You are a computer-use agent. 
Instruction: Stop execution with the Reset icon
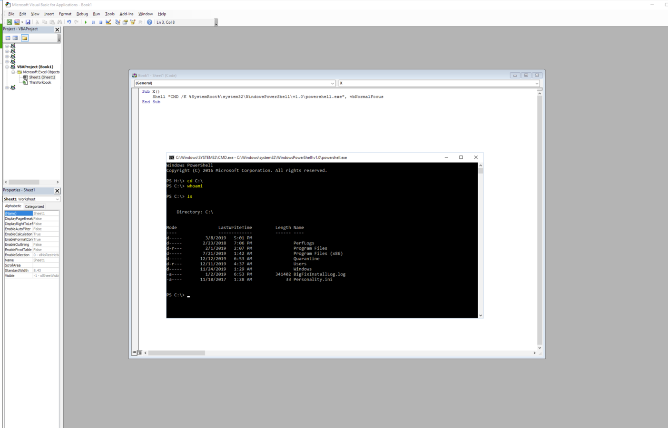pos(101,22)
